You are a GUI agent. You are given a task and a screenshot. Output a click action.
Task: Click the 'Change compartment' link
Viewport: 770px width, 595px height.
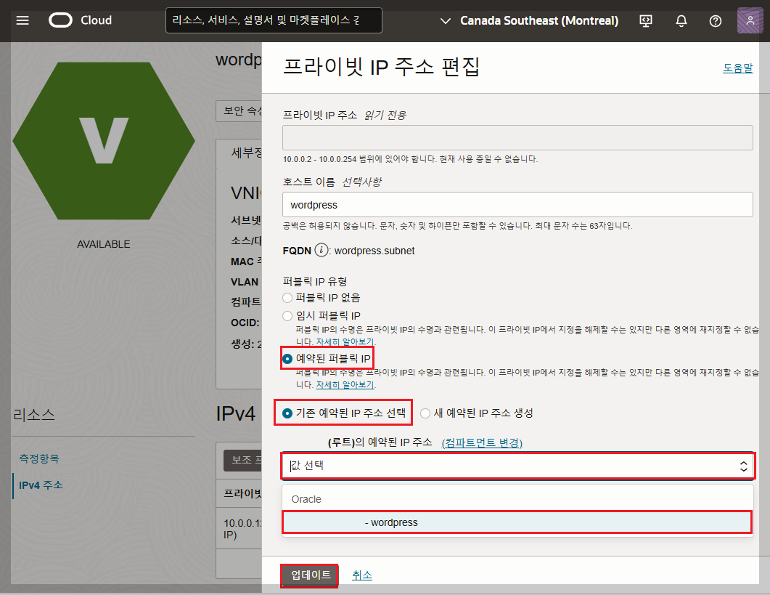pos(482,442)
